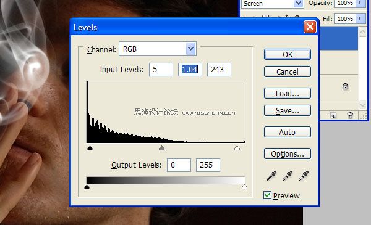This screenshot has height=225, width=371.
Task: Click the midtone field showing 1.04
Action: coord(190,70)
